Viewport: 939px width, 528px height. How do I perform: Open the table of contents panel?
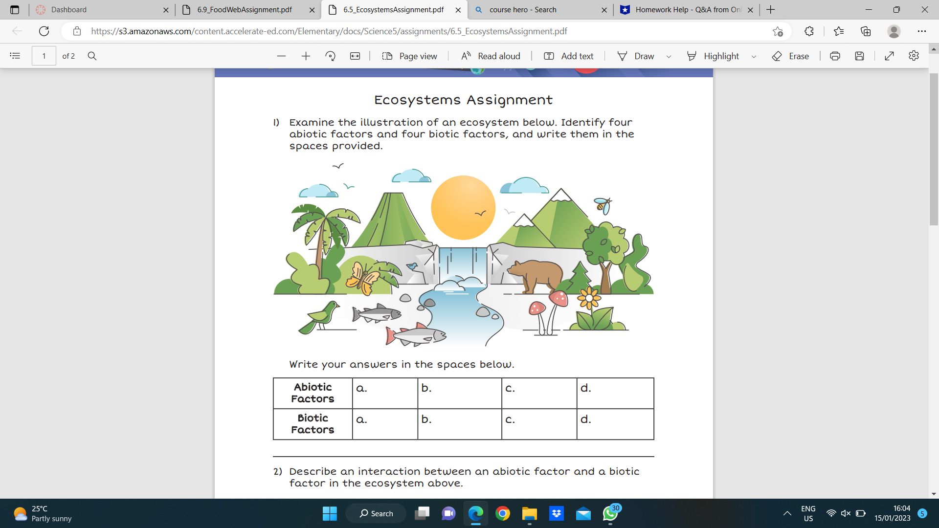[15, 56]
